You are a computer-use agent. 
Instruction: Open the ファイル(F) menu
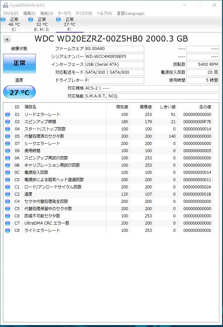point(11,14)
